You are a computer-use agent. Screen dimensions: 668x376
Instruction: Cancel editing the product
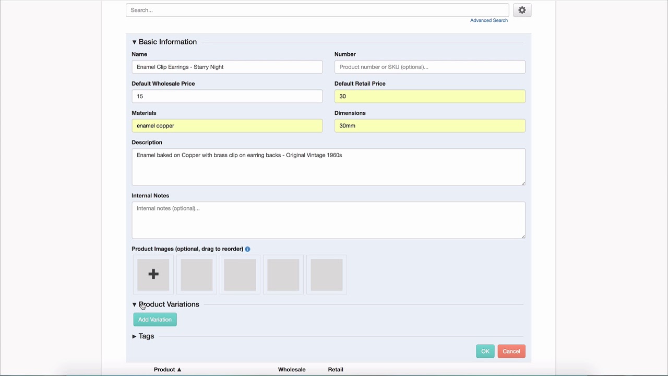511,351
